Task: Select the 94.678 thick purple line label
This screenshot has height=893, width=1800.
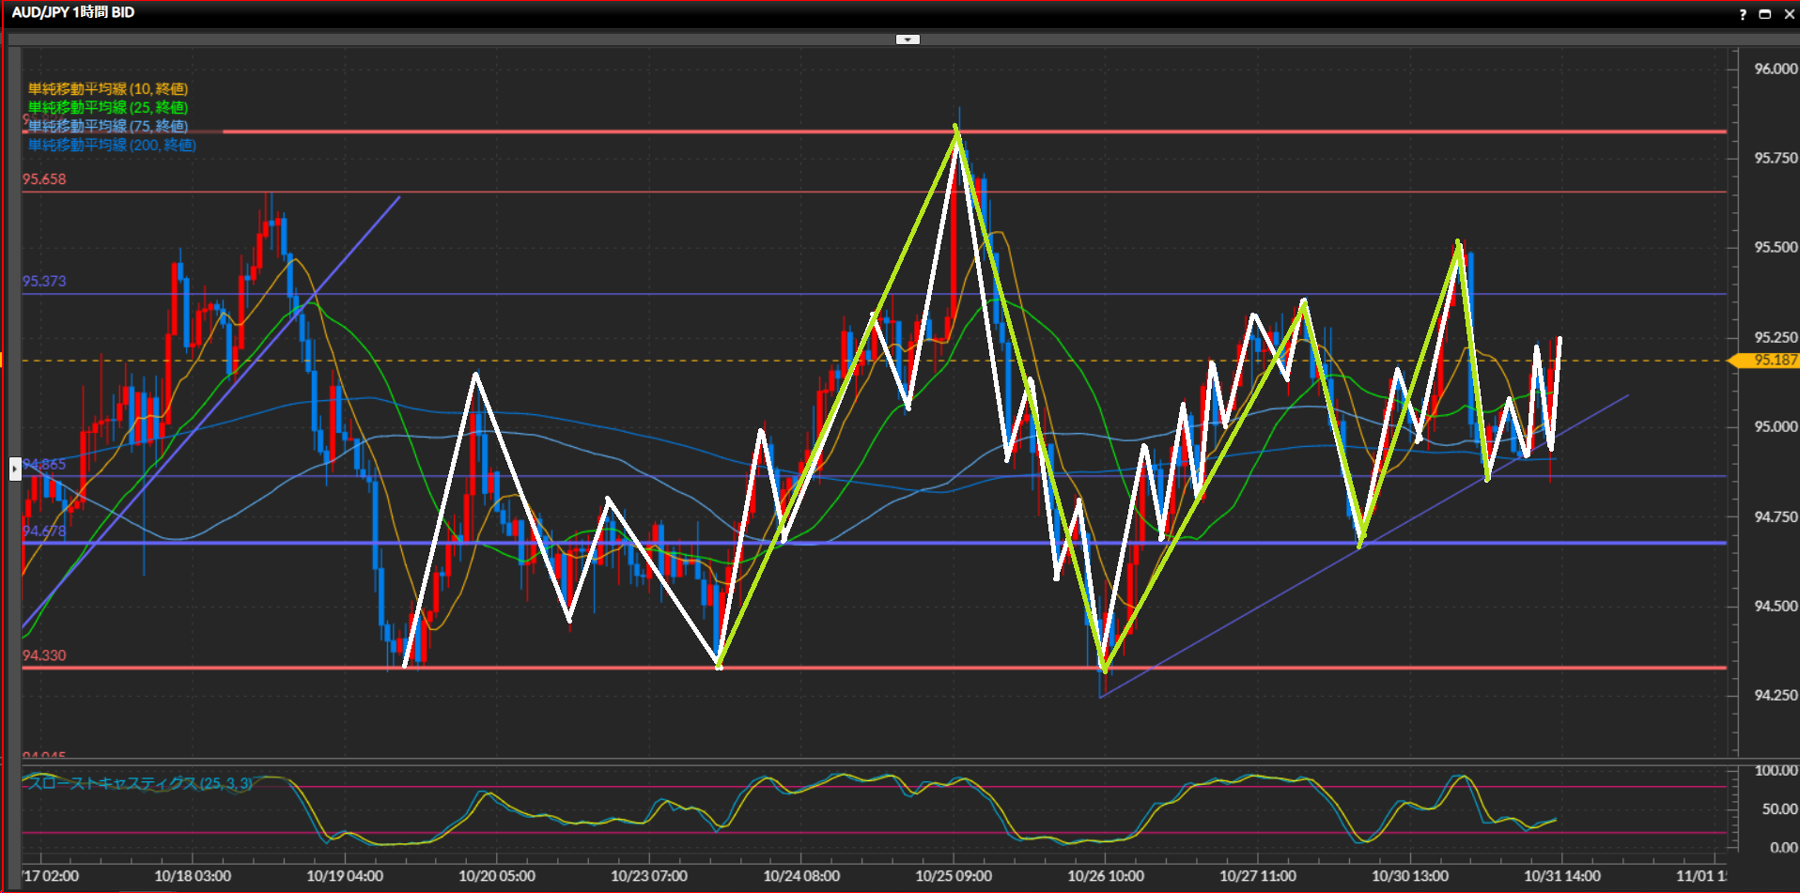Action: (44, 531)
